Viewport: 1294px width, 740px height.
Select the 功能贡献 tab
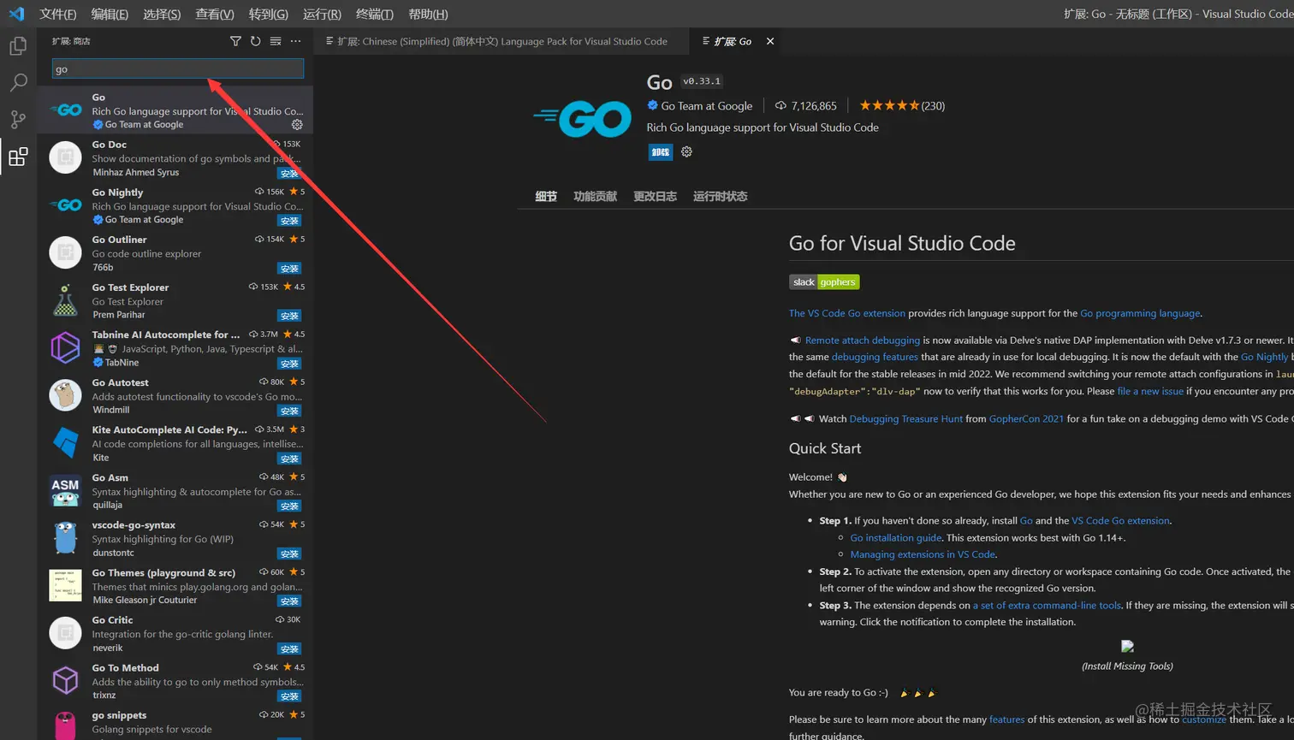595,196
